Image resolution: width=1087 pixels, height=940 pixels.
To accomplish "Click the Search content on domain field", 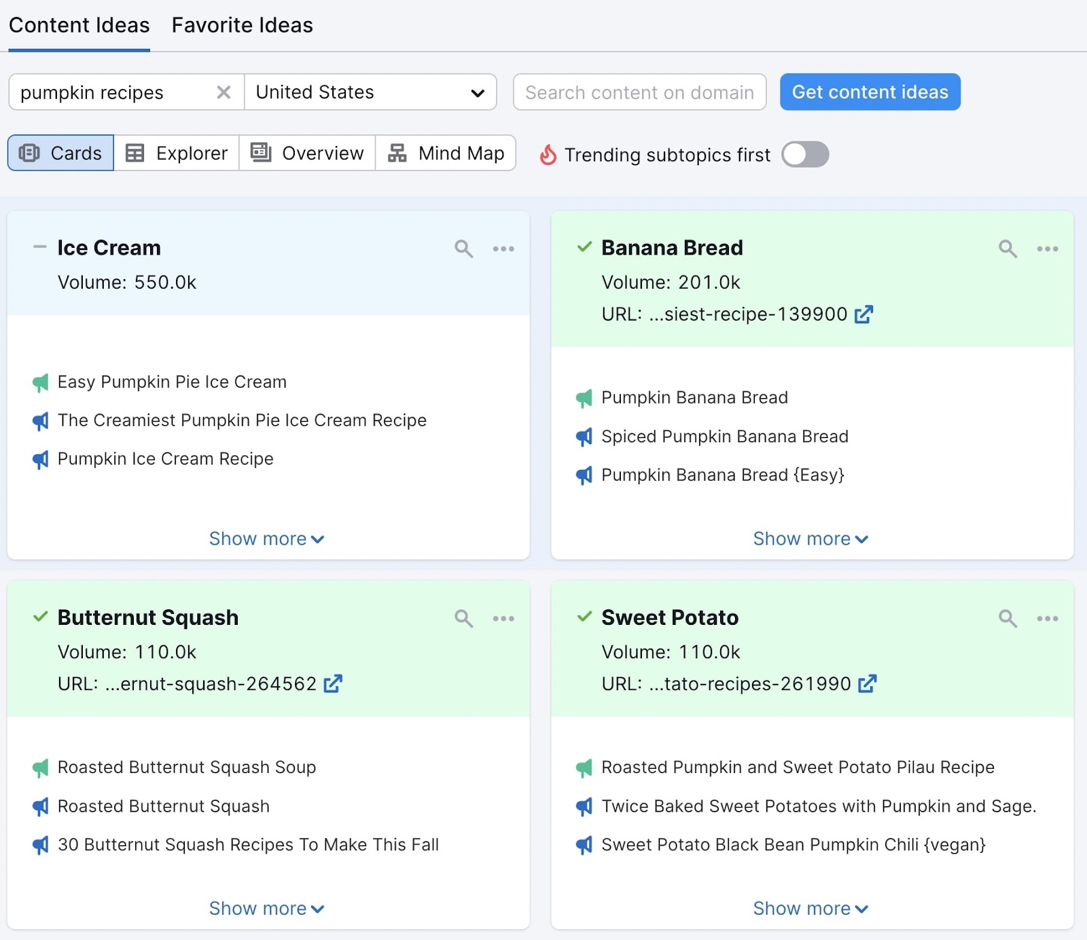I will 639,92.
